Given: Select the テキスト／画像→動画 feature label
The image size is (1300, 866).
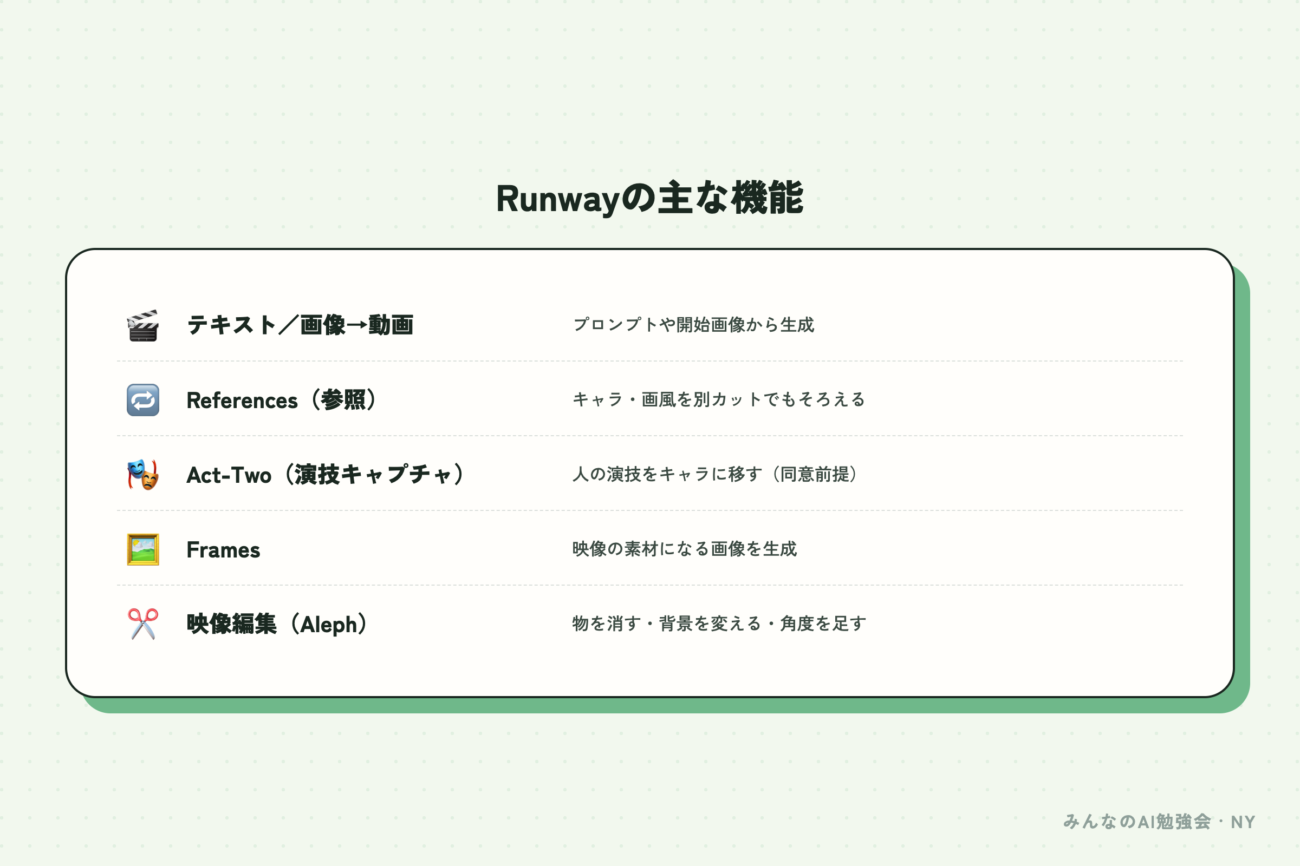Looking at the screenshot, I should click(x=300, y=325).
